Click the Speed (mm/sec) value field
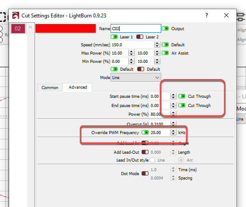The width and height of the screenshot is (246, 207). pyautogui.click(x=132, y=45)
